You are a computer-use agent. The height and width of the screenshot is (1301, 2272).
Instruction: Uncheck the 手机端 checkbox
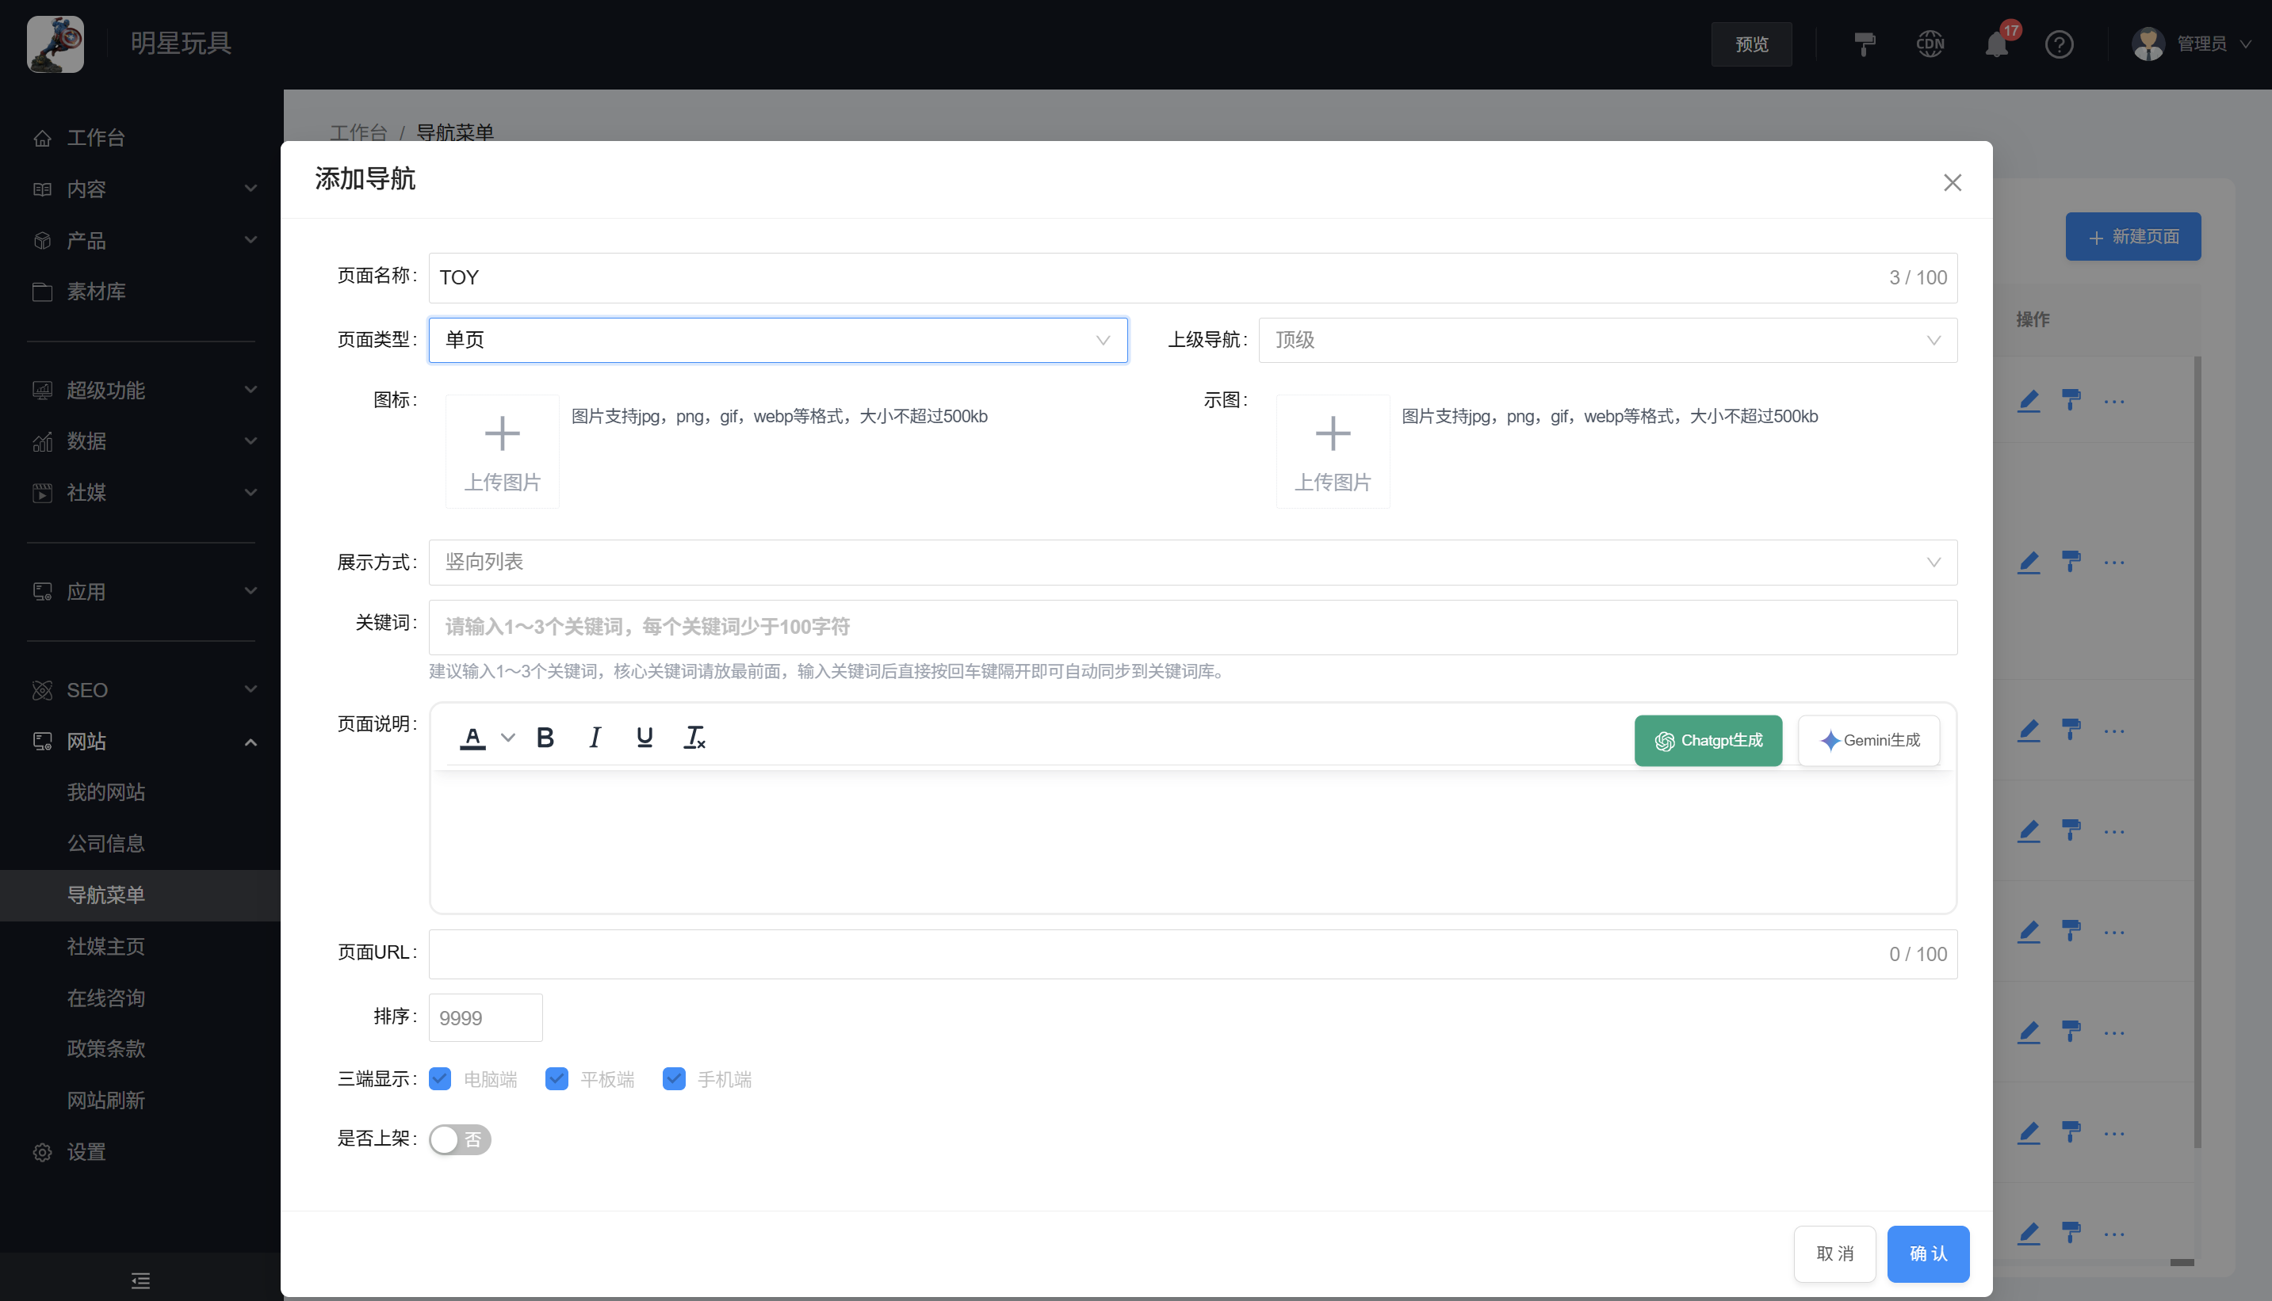674,1079
